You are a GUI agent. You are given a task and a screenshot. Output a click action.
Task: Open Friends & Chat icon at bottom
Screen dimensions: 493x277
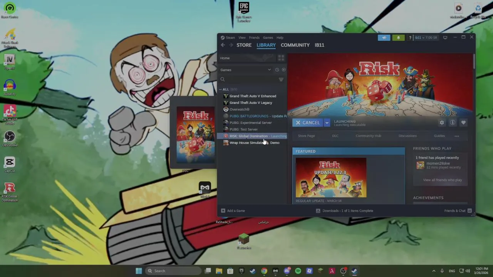coord(470,210)
